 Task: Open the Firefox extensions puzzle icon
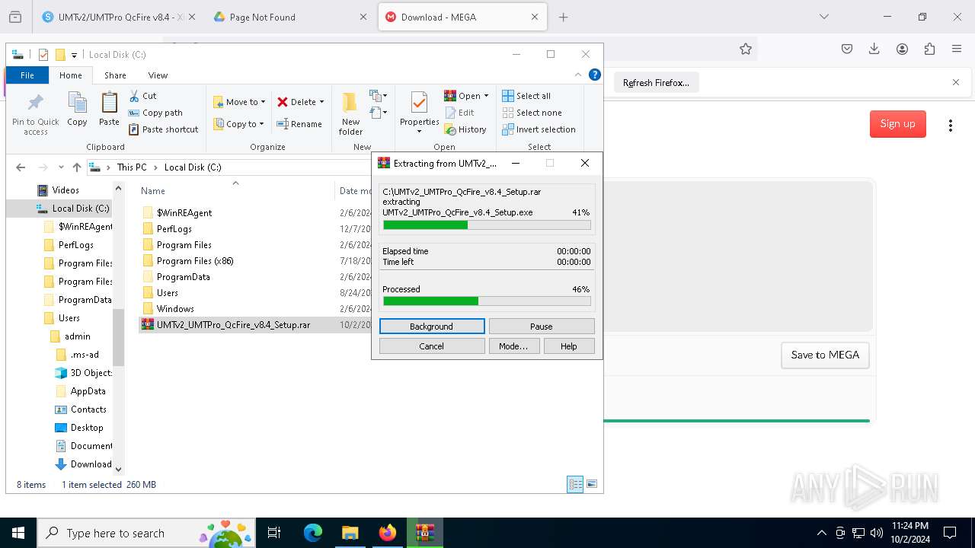click(929, 49)
